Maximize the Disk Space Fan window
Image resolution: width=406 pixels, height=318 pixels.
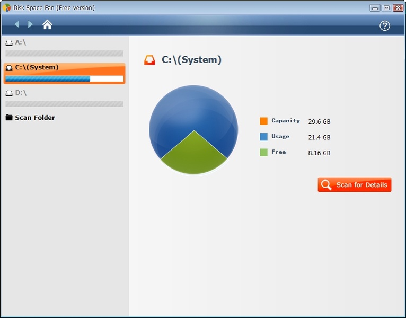pos(386,8)
